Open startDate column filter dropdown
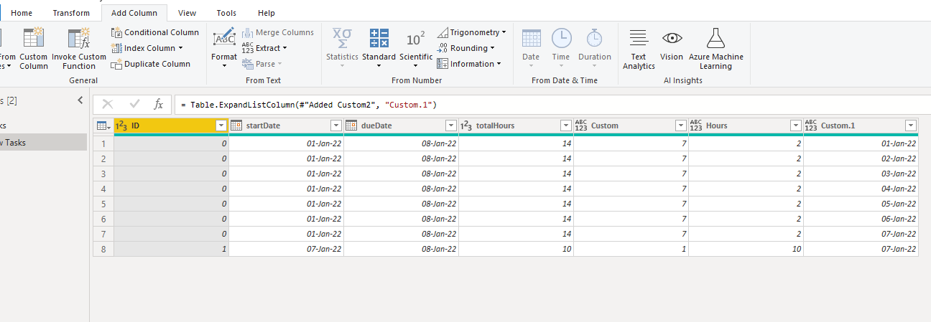931x322 pixels. pyautogui.click(x=335, y=126)
